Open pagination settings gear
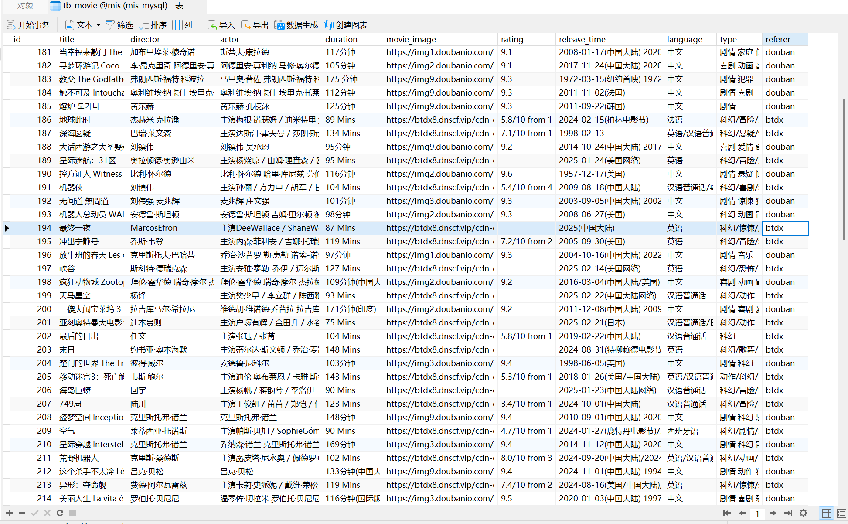This screenshot has width=848, height=524. [803, 513]
